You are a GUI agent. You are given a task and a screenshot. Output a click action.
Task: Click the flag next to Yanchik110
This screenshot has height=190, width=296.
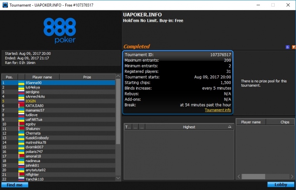pos(21,179)
